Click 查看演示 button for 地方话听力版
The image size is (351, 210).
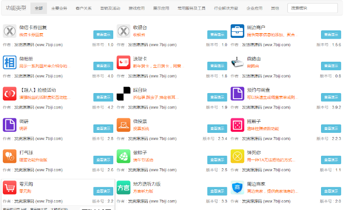tap(217, 191)
